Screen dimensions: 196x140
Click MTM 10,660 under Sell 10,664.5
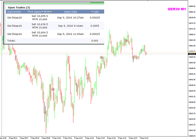[40, 36]
